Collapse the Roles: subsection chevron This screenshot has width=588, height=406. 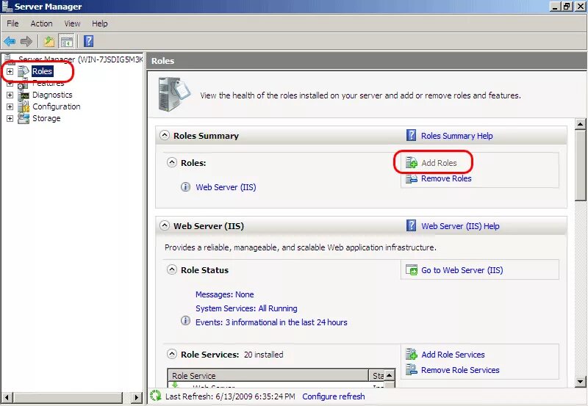coord(172,162)
